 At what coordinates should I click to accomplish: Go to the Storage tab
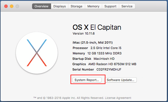pos(77,6)
